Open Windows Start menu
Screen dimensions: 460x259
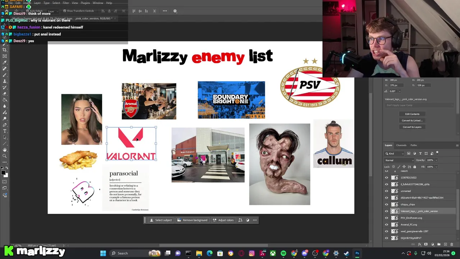coord(103,253)
